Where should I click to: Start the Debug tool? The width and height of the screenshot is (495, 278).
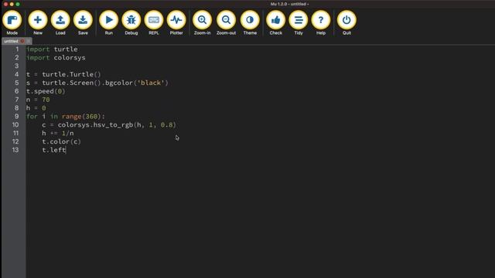(x=131, y=22)
